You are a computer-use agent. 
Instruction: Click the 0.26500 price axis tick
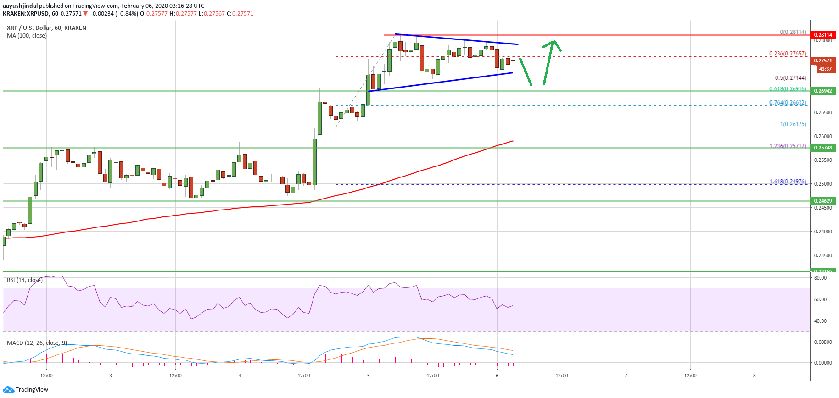(823, 112)
